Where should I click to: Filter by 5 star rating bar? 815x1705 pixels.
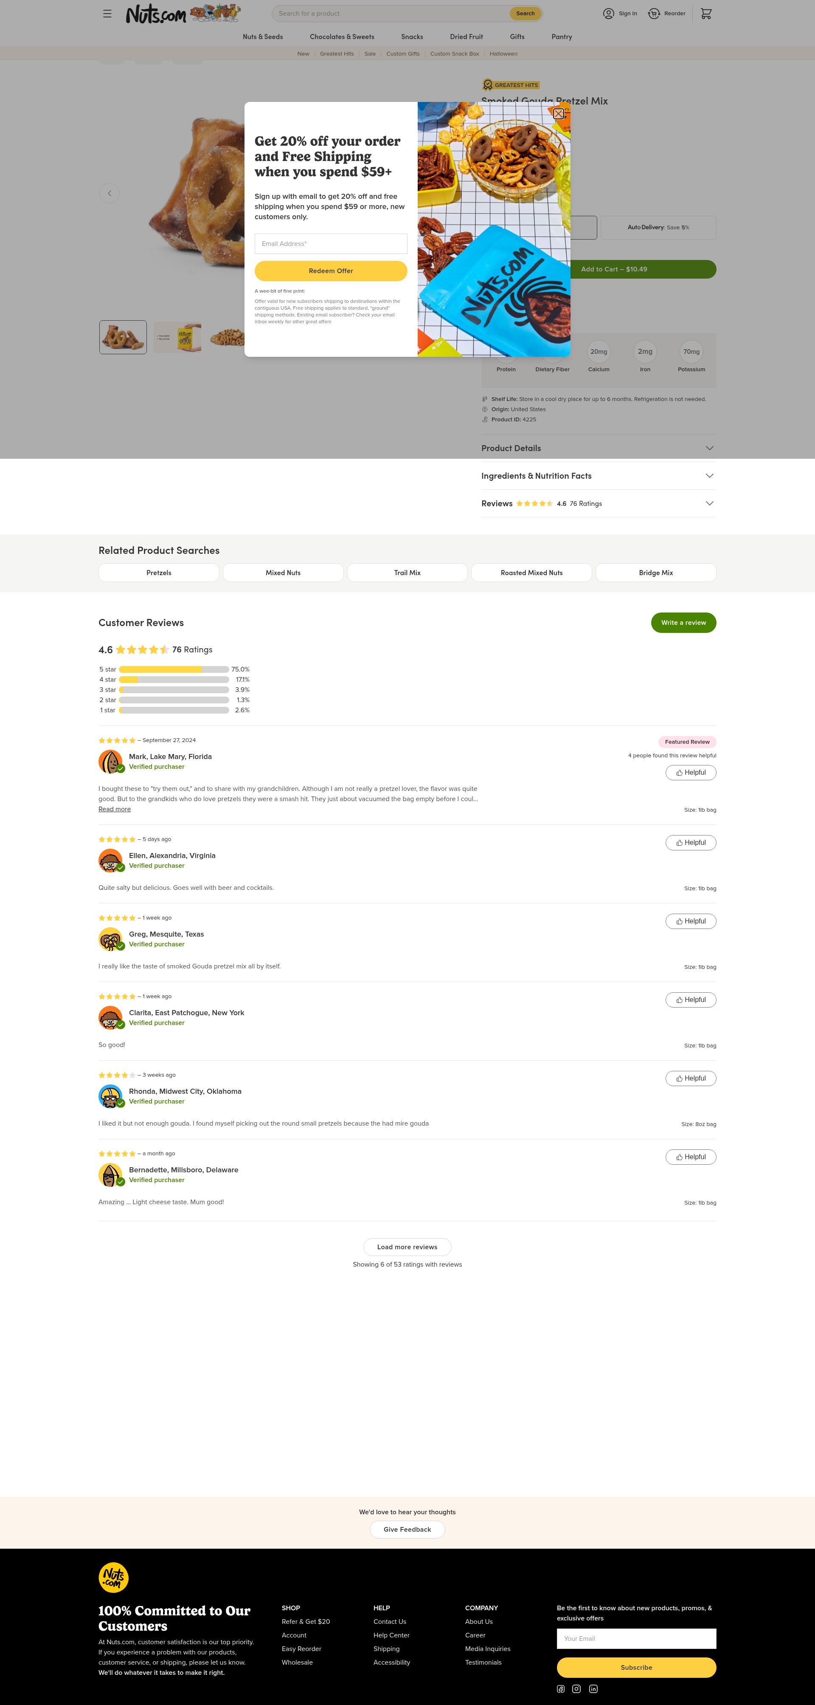point(174,669)
